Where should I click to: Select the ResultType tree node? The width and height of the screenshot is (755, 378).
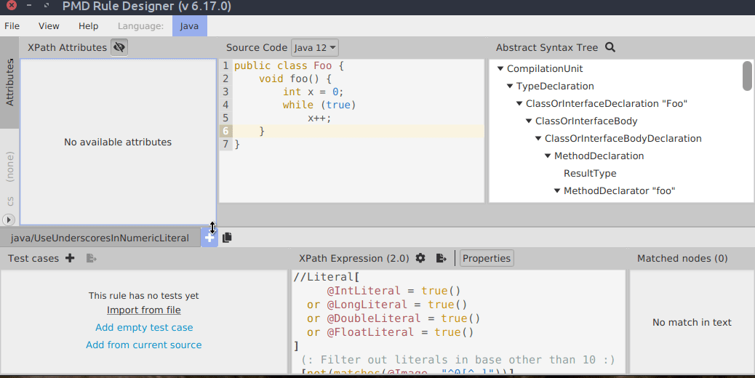click(x=590, y=173)
